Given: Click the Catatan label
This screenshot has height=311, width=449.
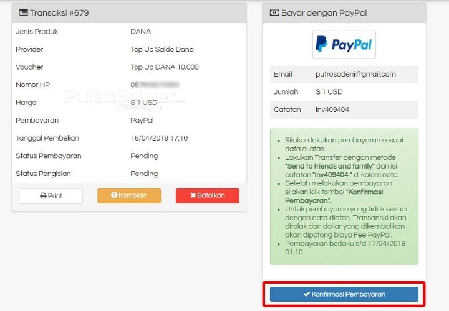Looking at the screenshot, I should (287, 109).
